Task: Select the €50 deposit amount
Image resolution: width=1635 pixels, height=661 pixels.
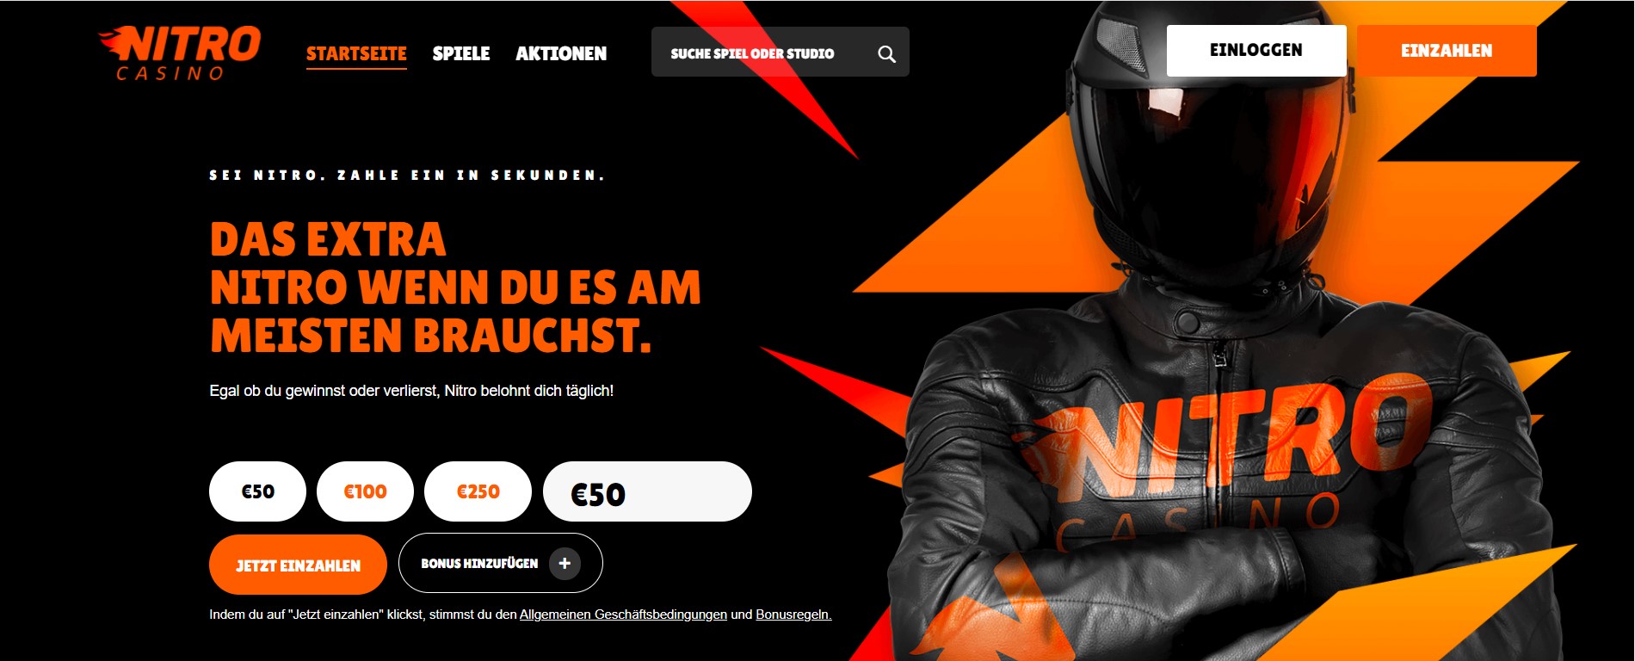Action: pos(257,491)
